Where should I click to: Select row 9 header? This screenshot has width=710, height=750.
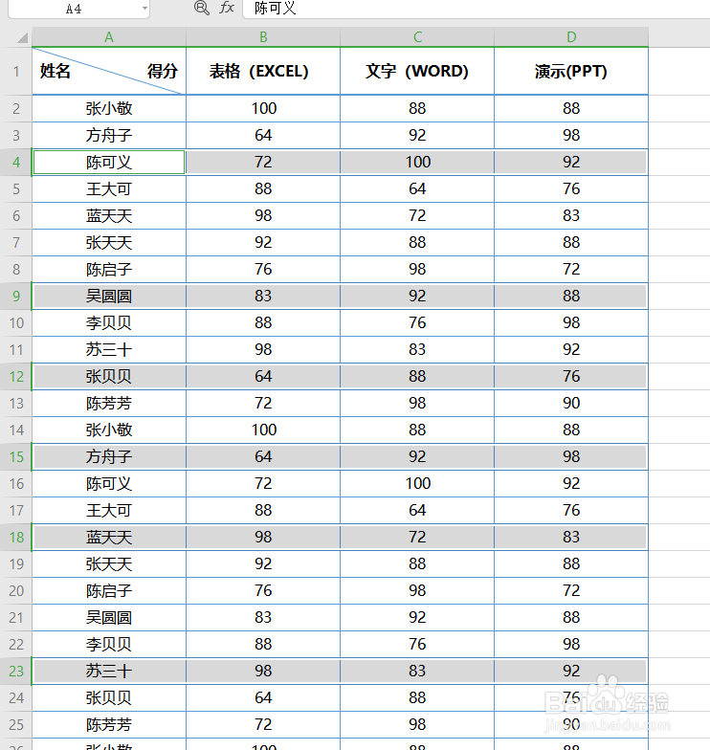tap(15, 297)
